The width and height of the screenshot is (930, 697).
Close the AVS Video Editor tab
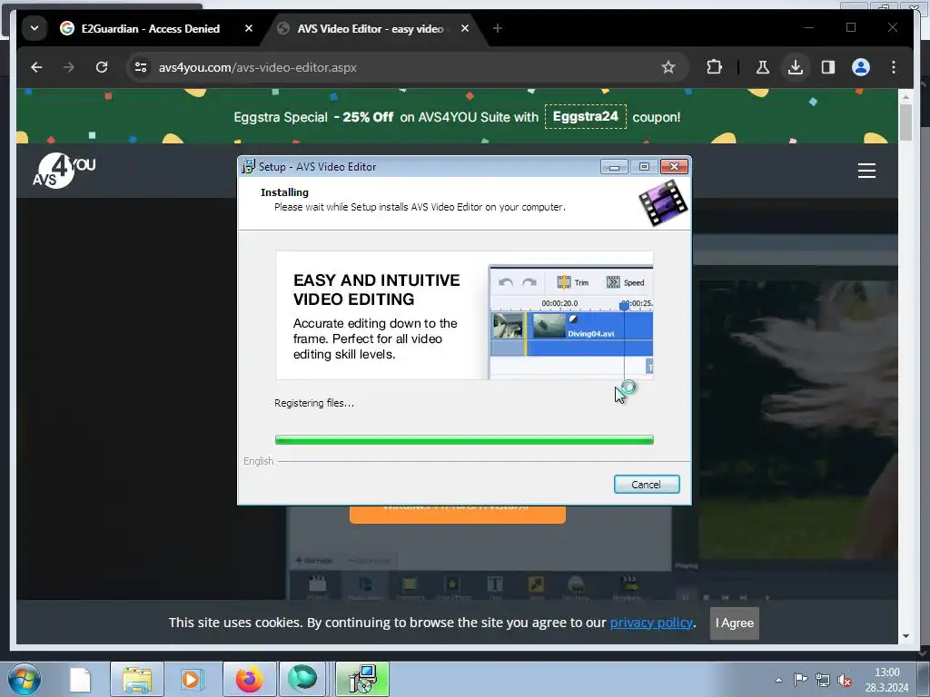point(465,28)
